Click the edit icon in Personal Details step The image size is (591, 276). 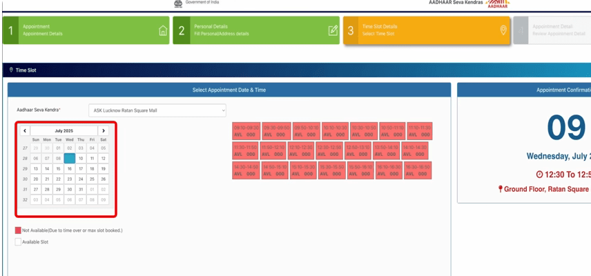point(333,30)
